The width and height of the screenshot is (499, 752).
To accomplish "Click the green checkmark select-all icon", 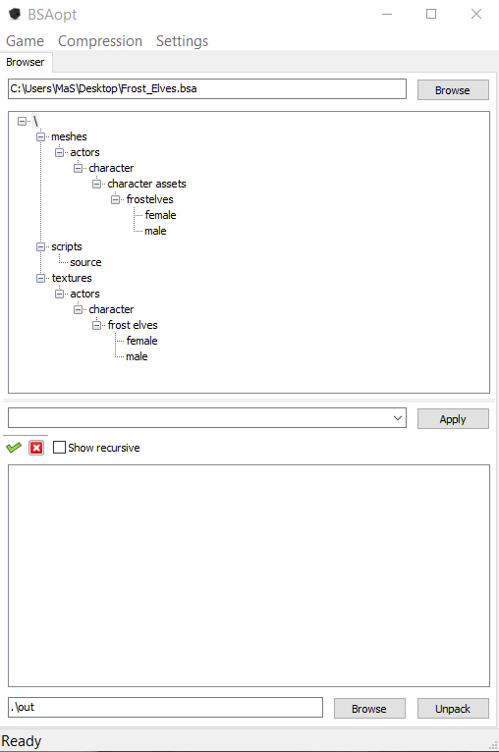I will pos(14,448).
